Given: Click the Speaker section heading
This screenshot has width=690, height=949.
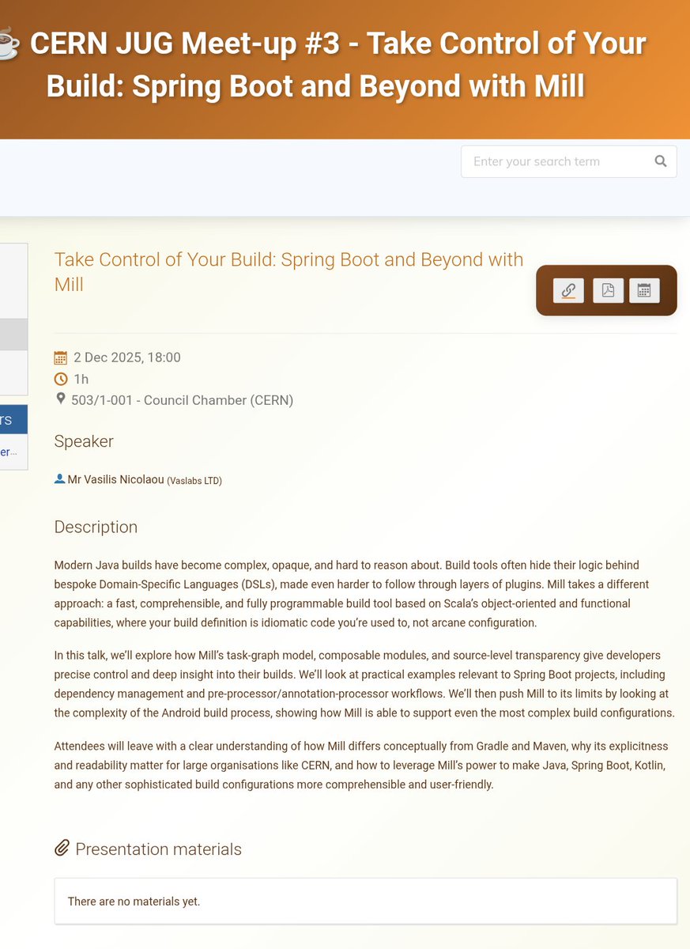Looking at the screenshot, I should click(84, 441).
